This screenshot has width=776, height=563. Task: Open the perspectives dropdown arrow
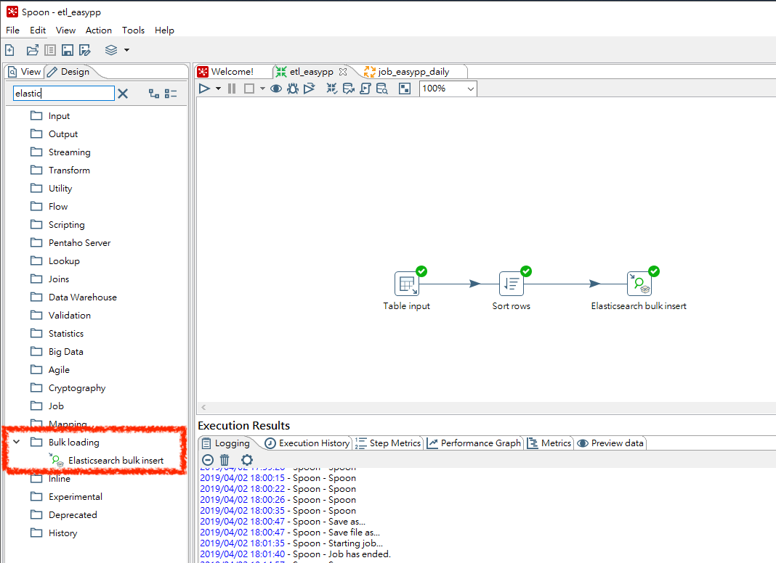(x=126, y=50)
